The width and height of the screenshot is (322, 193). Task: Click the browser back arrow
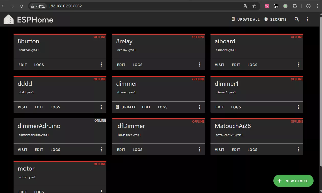coord(3,6)
